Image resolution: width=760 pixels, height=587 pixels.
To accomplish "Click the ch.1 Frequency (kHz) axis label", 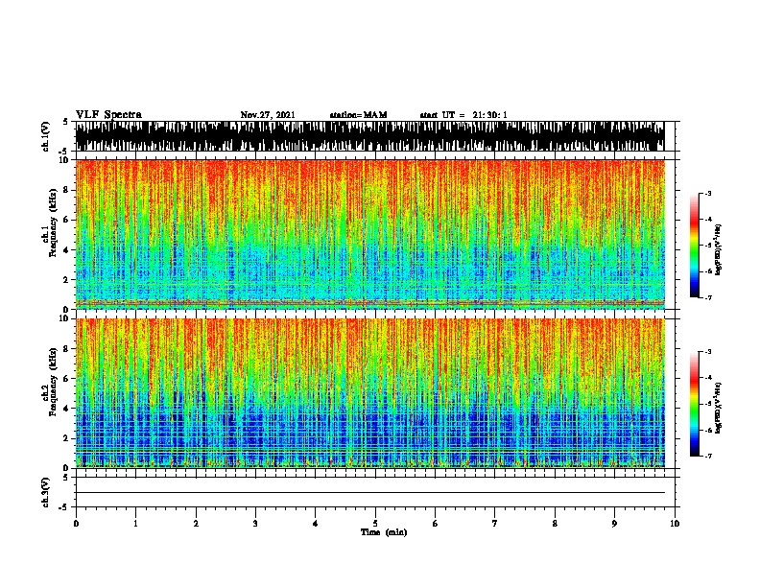I will pos(49,223).
